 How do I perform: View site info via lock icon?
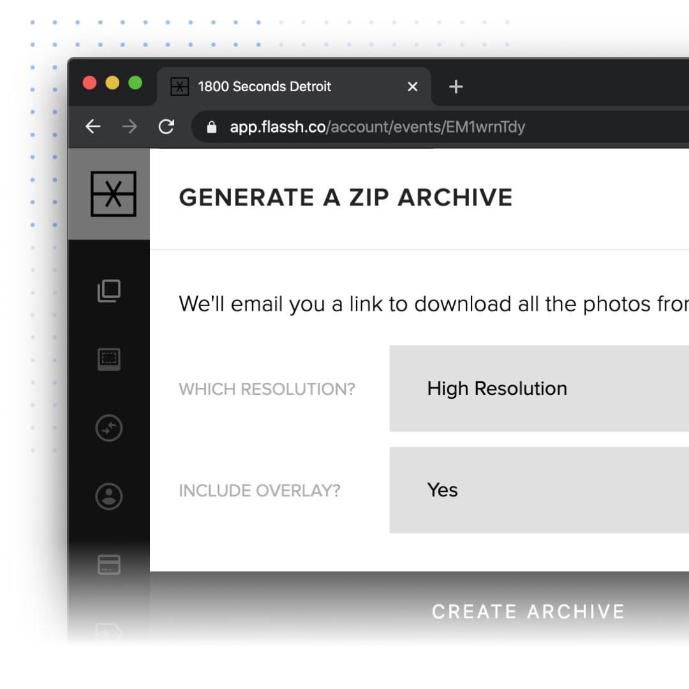212,127
